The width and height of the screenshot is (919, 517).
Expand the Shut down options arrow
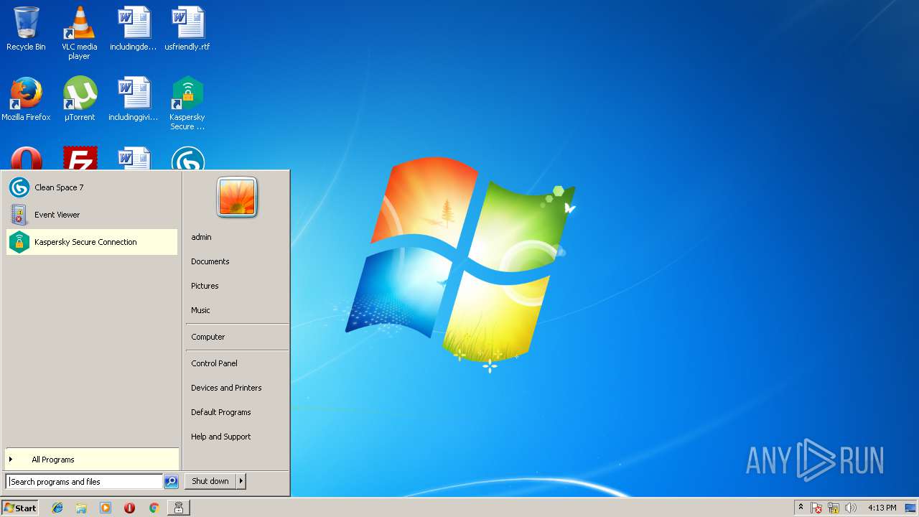(241, 481)
